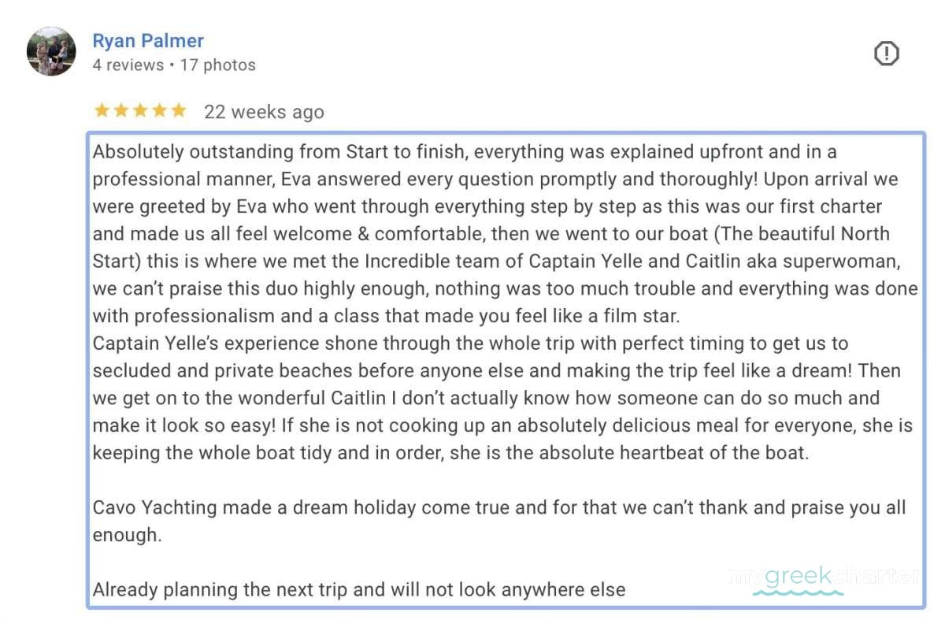Click the "17 photos" text
The width and height of the screenshot is (945, 620).
coord(217,65)
